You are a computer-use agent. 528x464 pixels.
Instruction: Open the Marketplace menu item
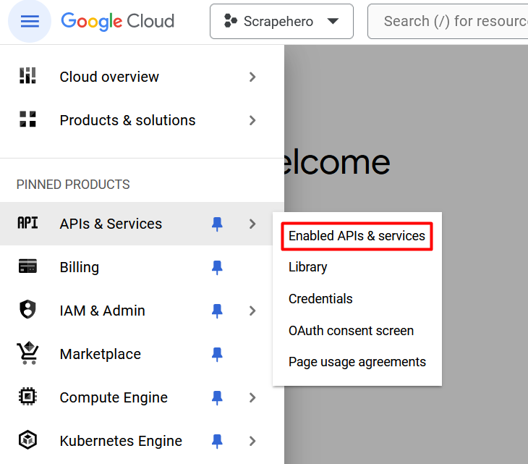142,354
